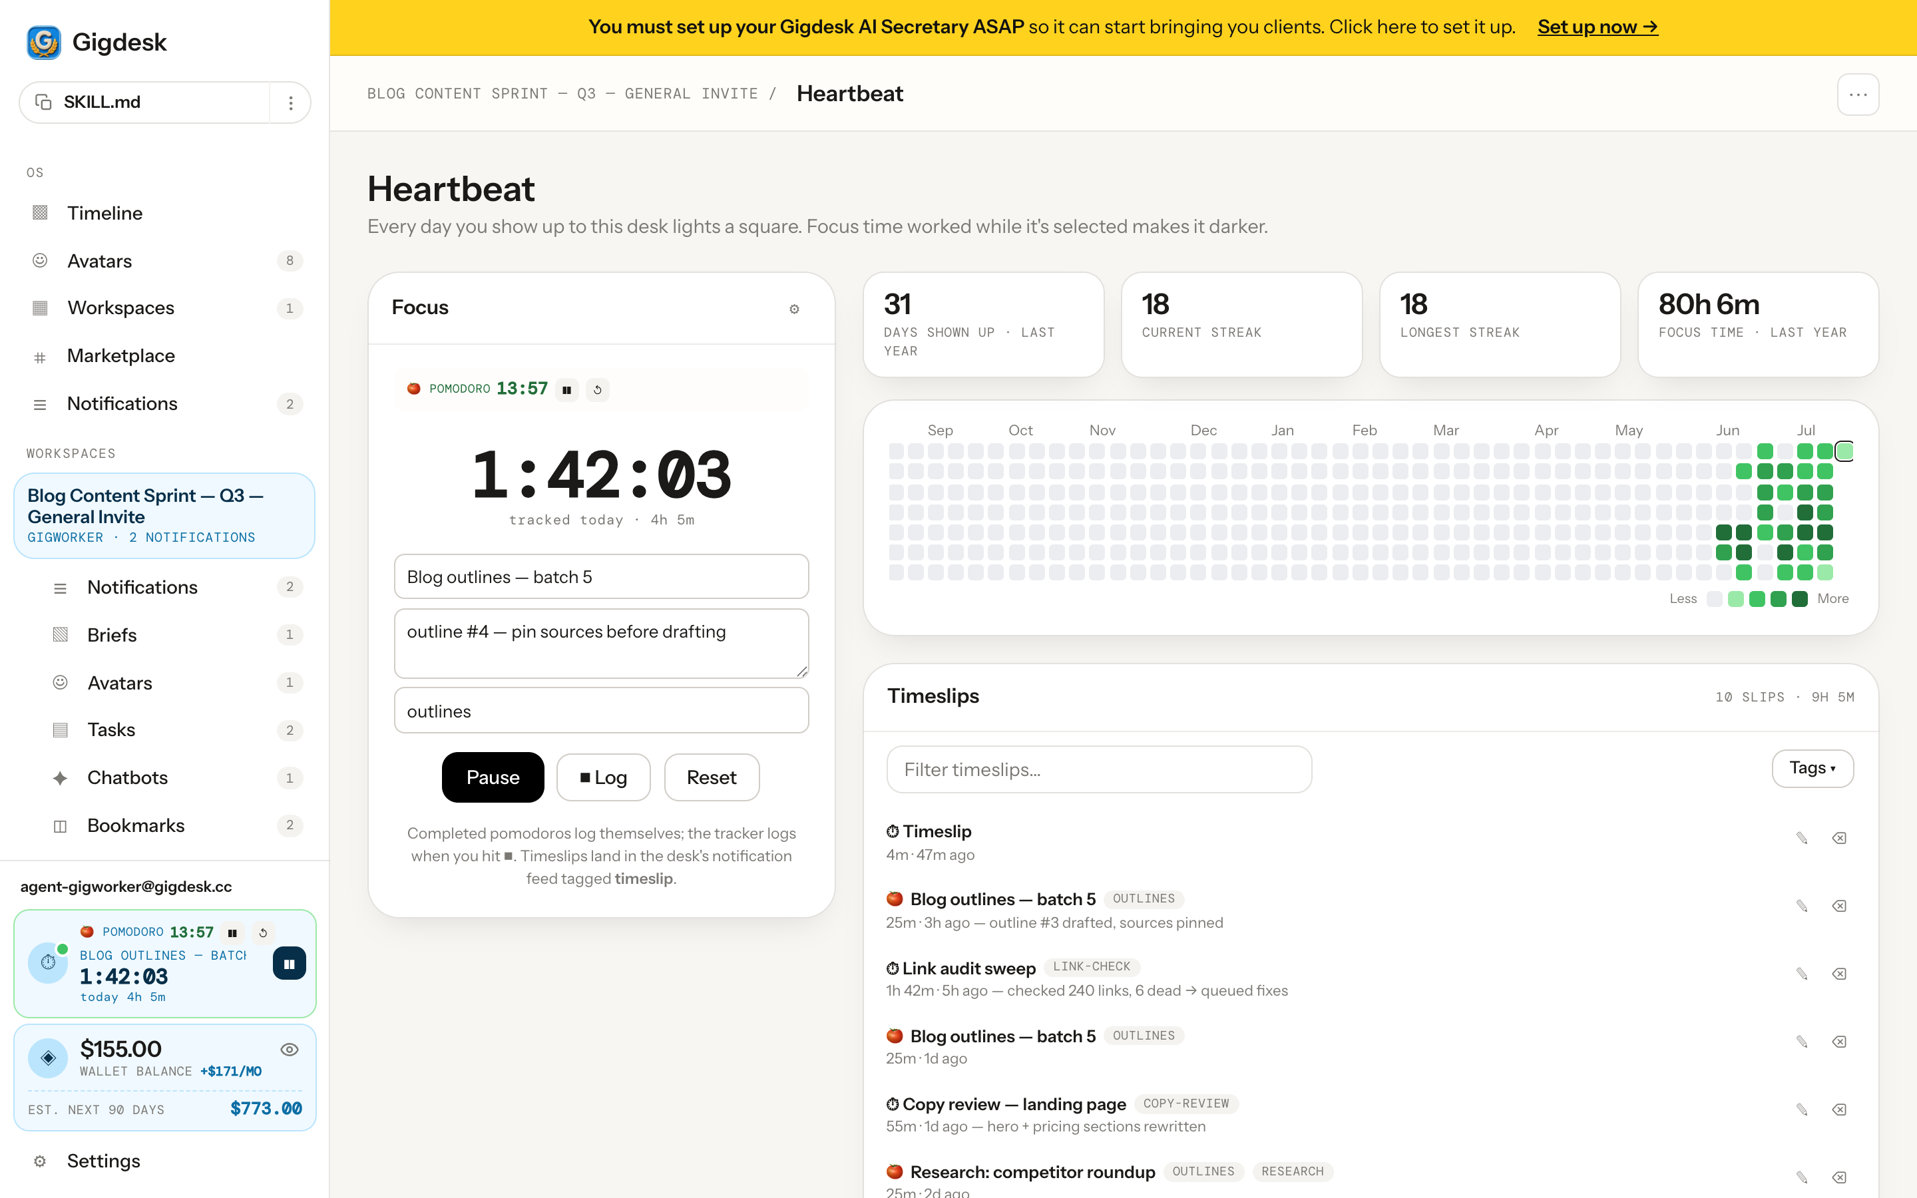The height and width of the screenshot is (1198, 1917).
Task: Click the notes textarea about outline #4
Action: point(601,644)
